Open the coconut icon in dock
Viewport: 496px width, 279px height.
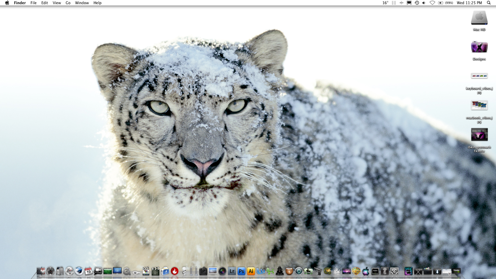coord(289,271)
